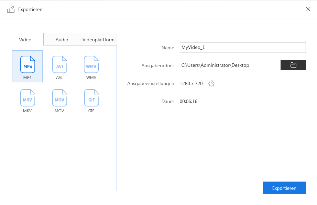Click the Ausgabeeinstellungen label
The image size is (317, 205).
coord(151,83)
